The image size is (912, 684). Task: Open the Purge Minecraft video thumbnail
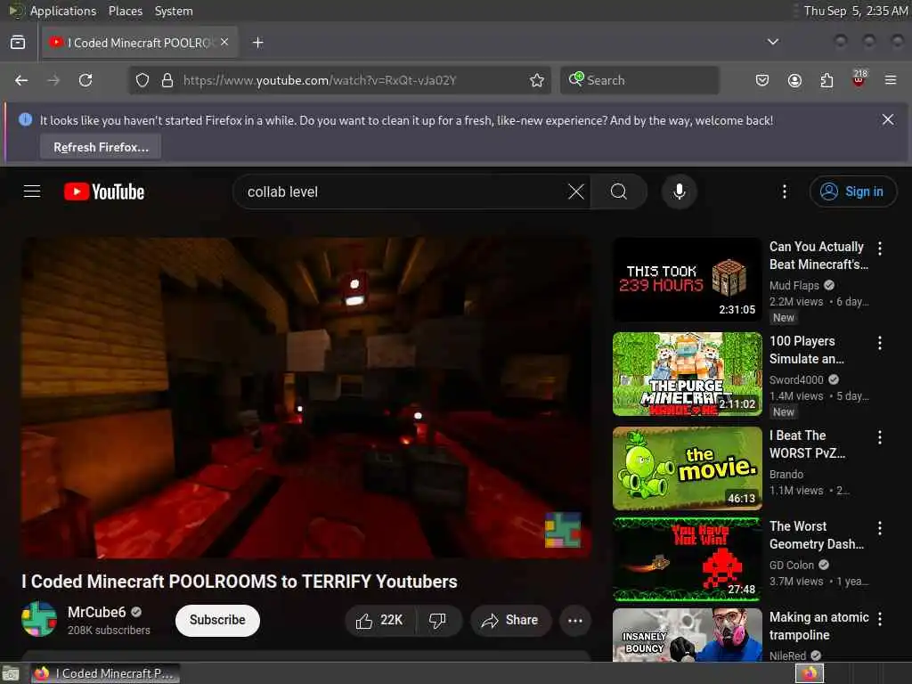[x=687, y=374]
